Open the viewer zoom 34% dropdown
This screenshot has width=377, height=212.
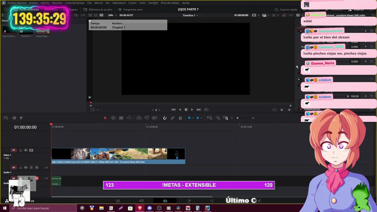tap(112, 15)
